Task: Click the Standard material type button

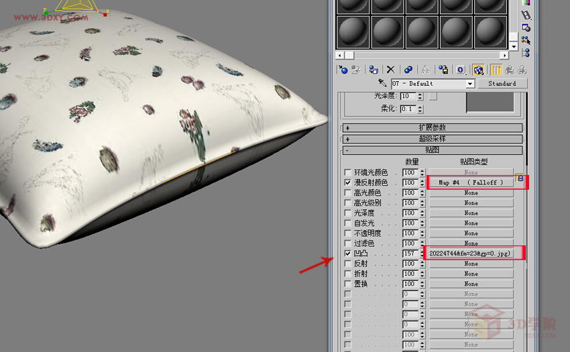Action: click(502, 84)
